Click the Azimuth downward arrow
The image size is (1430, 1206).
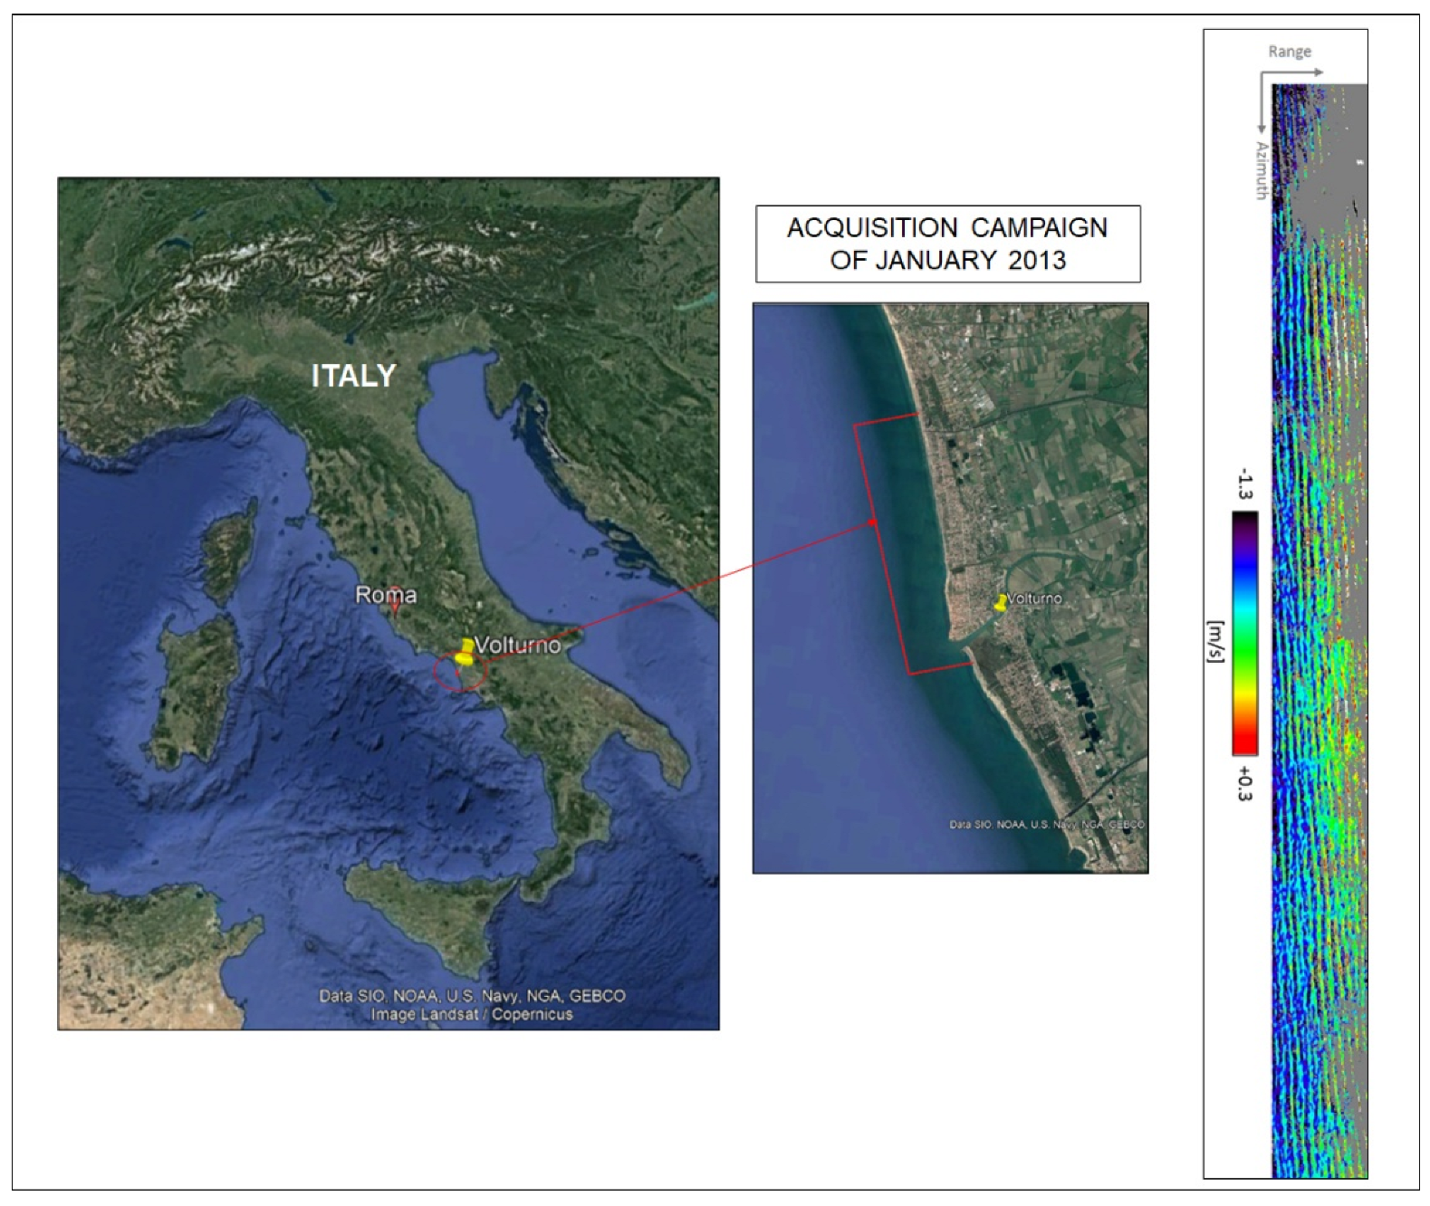coord(1262,104)
